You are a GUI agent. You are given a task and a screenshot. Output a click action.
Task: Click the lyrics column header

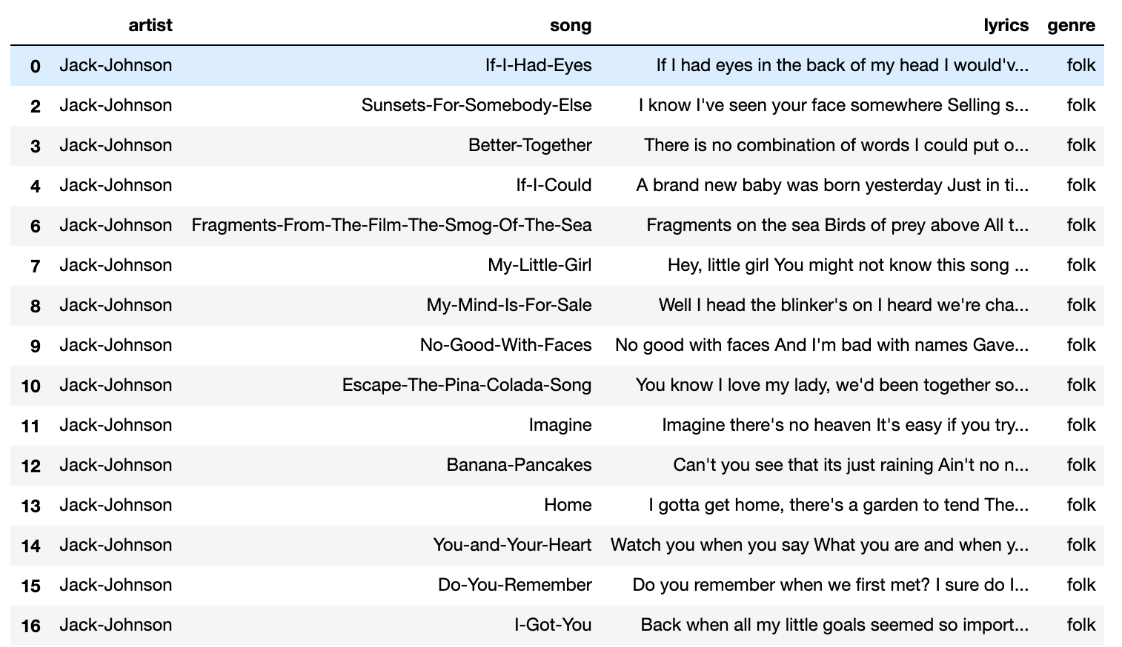(1006, 25)
